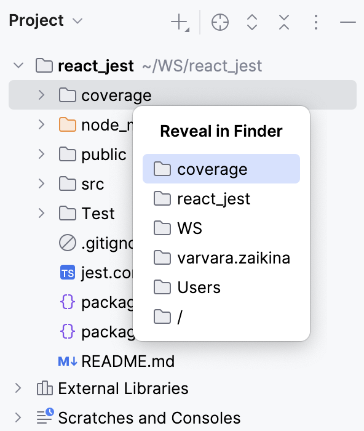Click the Scratches and Consoles icon
The image size is (364, 431).
coord(45,416)
